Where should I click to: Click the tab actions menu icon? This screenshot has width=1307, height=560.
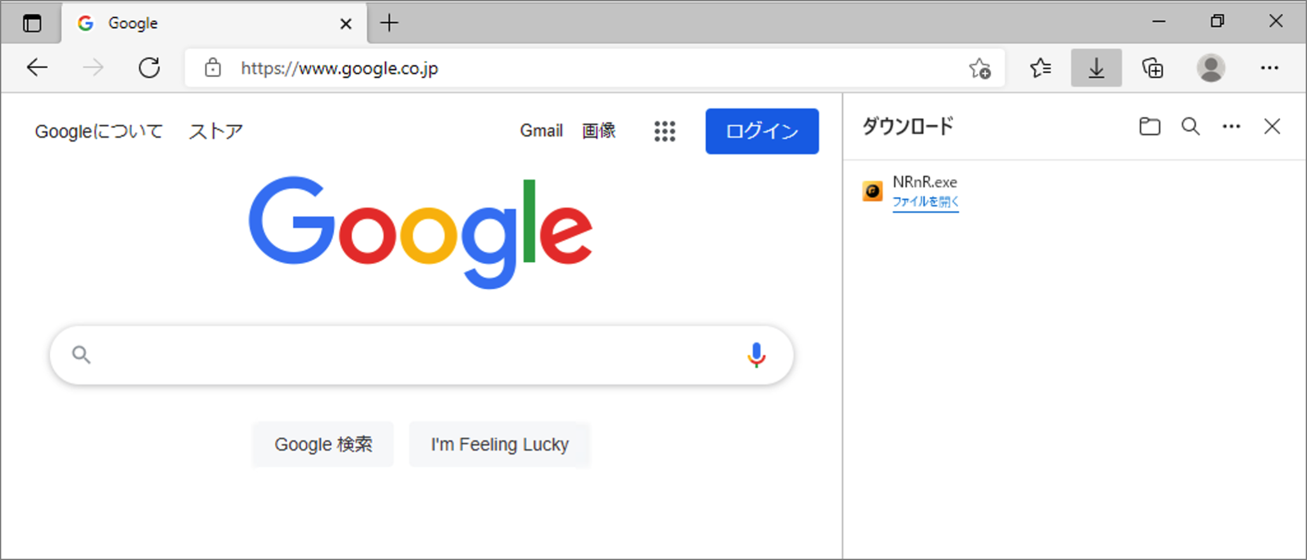[x=32, y=24]
